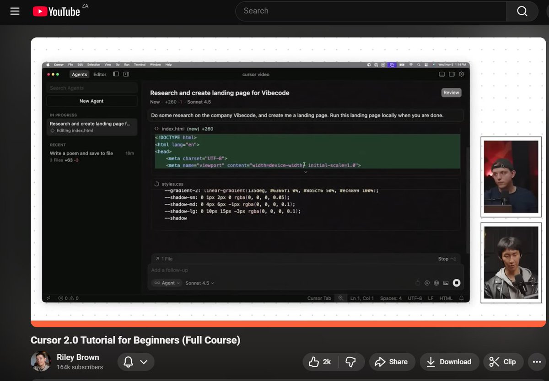Click the Search Agents field

pyautogui.click(x=91, y=88)
